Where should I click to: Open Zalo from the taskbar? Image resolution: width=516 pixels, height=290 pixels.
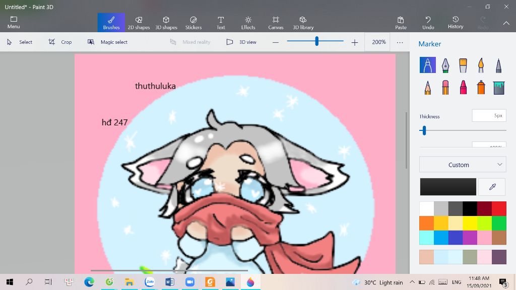coord(149,282)
